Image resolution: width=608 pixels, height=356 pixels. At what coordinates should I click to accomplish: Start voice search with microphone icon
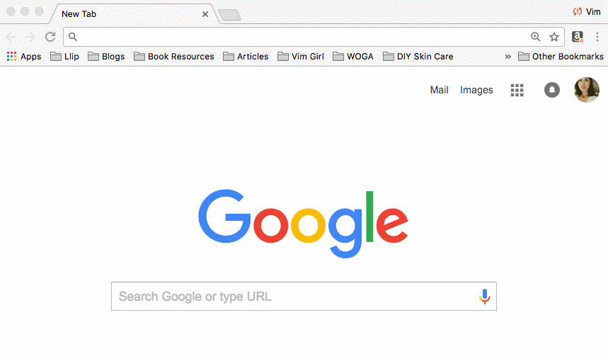[484, 297]
